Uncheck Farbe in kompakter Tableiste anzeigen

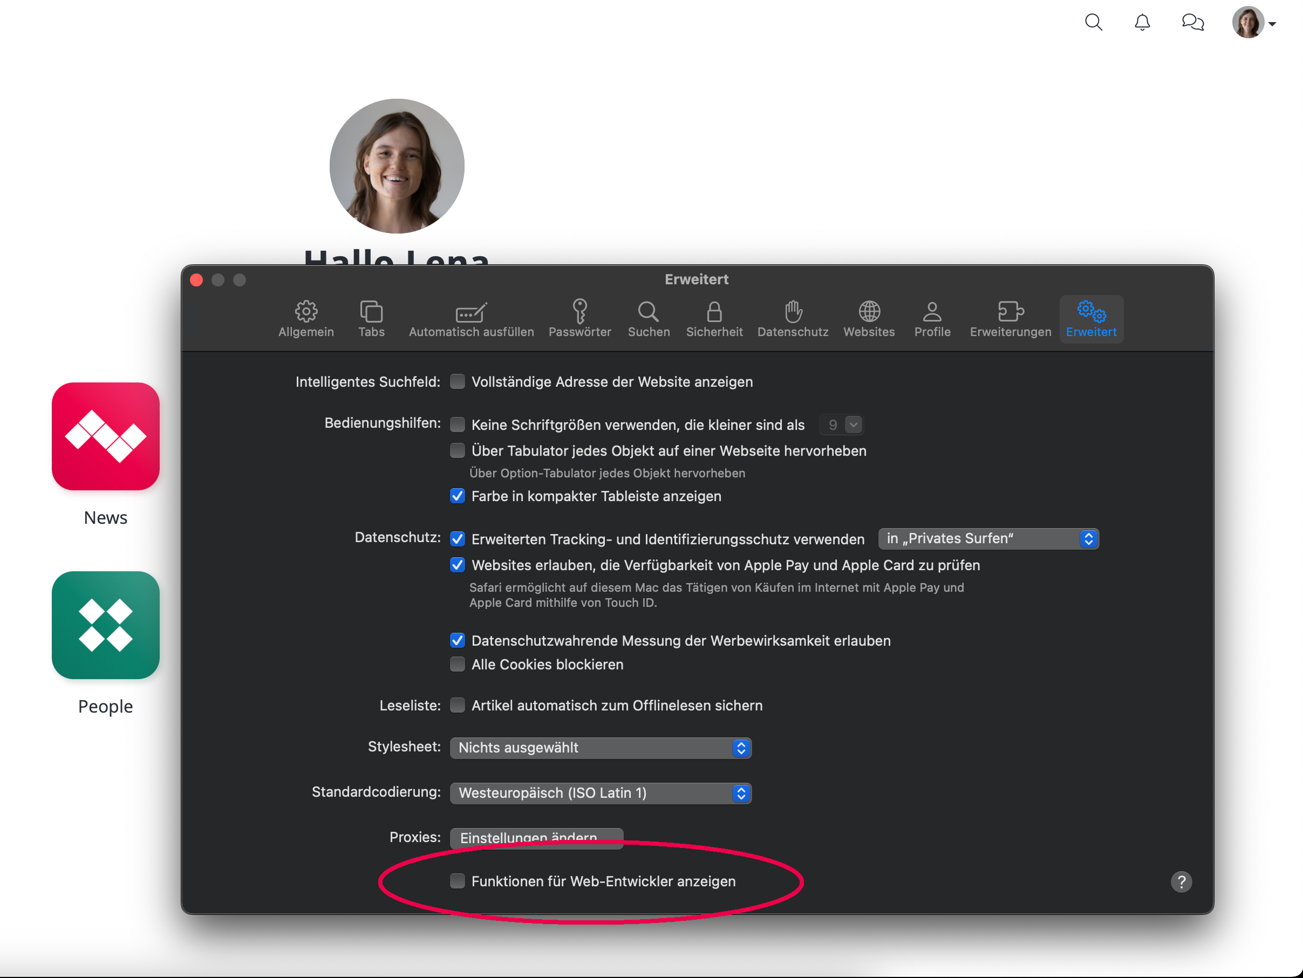457,496
